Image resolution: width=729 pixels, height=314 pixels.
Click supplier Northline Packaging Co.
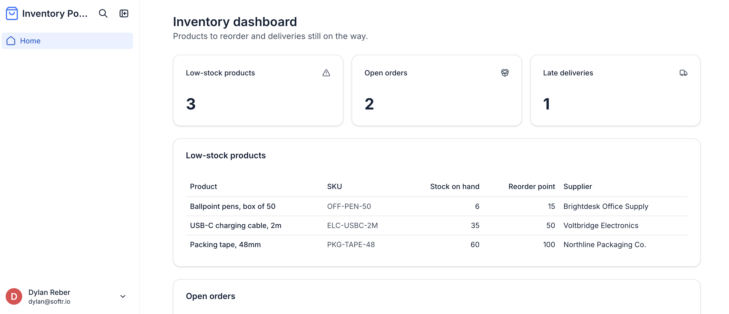click(605, 245)
